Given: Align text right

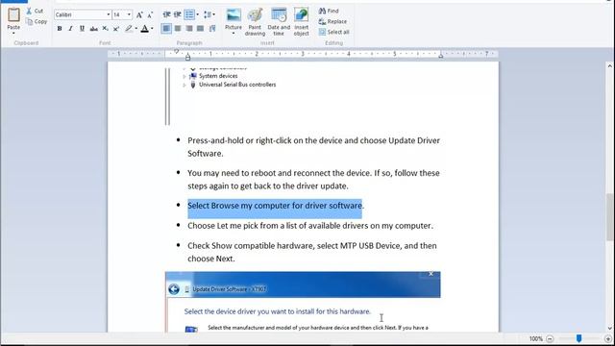Looking at the screenshot, I should tap(189, 29).
